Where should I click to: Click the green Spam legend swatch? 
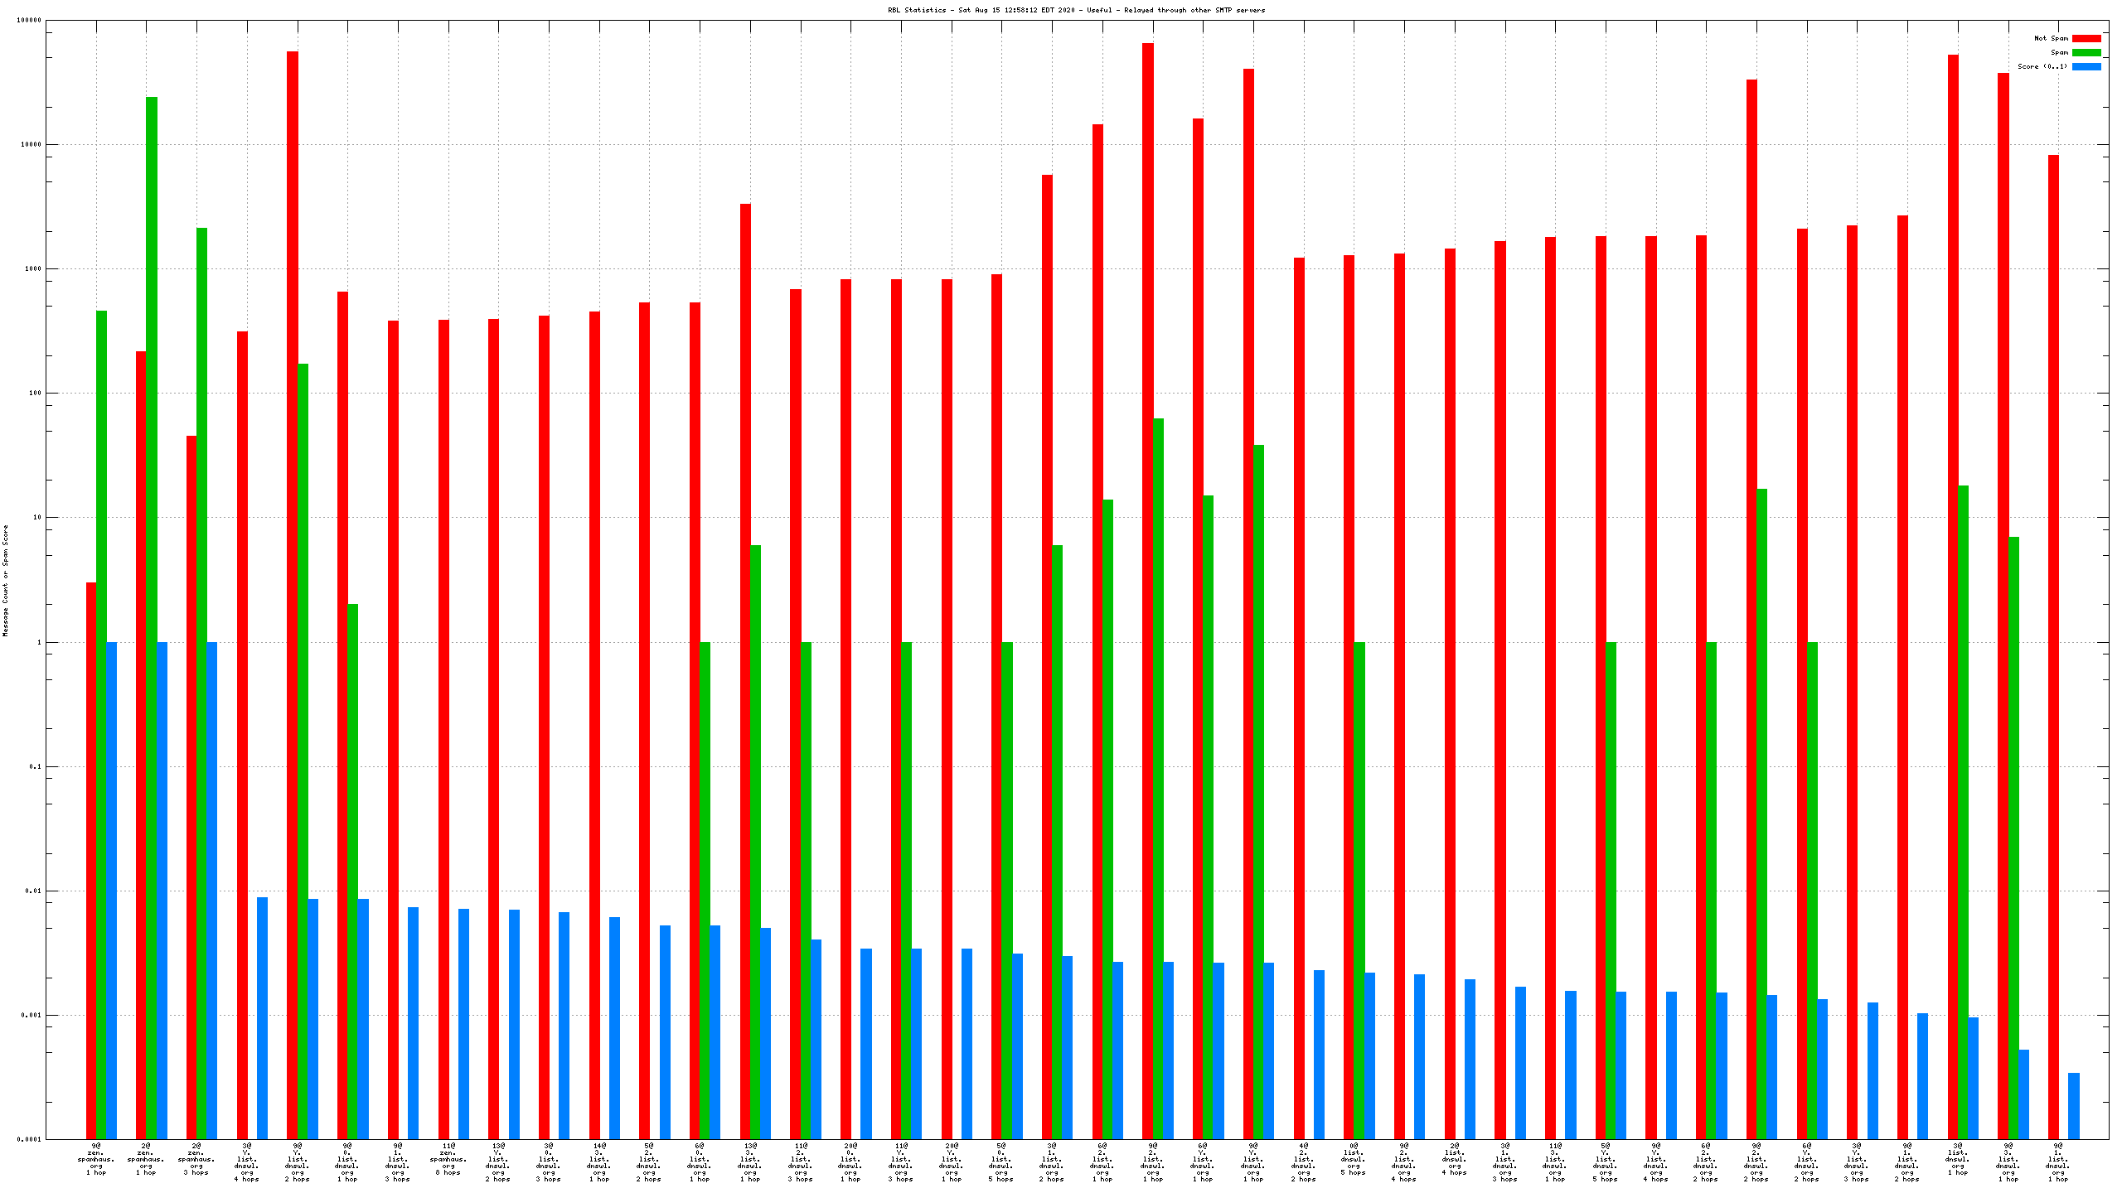[x=2086, y=52]
